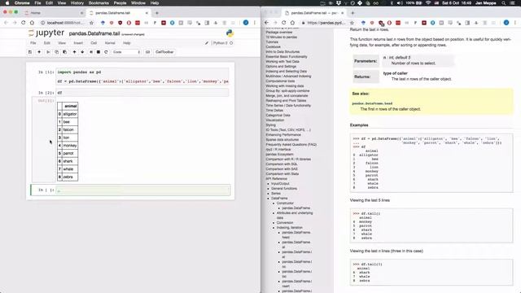Open Working with missing data sidebar link
The image size is (521, 293).
(284, 86)
